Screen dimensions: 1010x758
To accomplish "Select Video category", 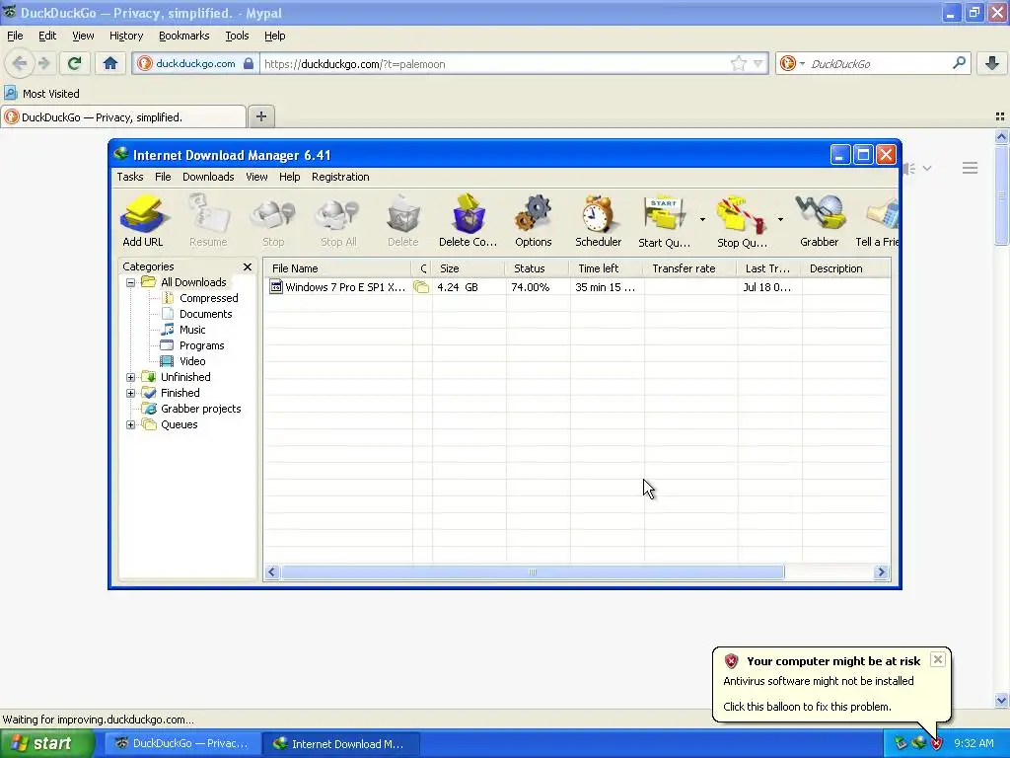I will coord(192,361).
